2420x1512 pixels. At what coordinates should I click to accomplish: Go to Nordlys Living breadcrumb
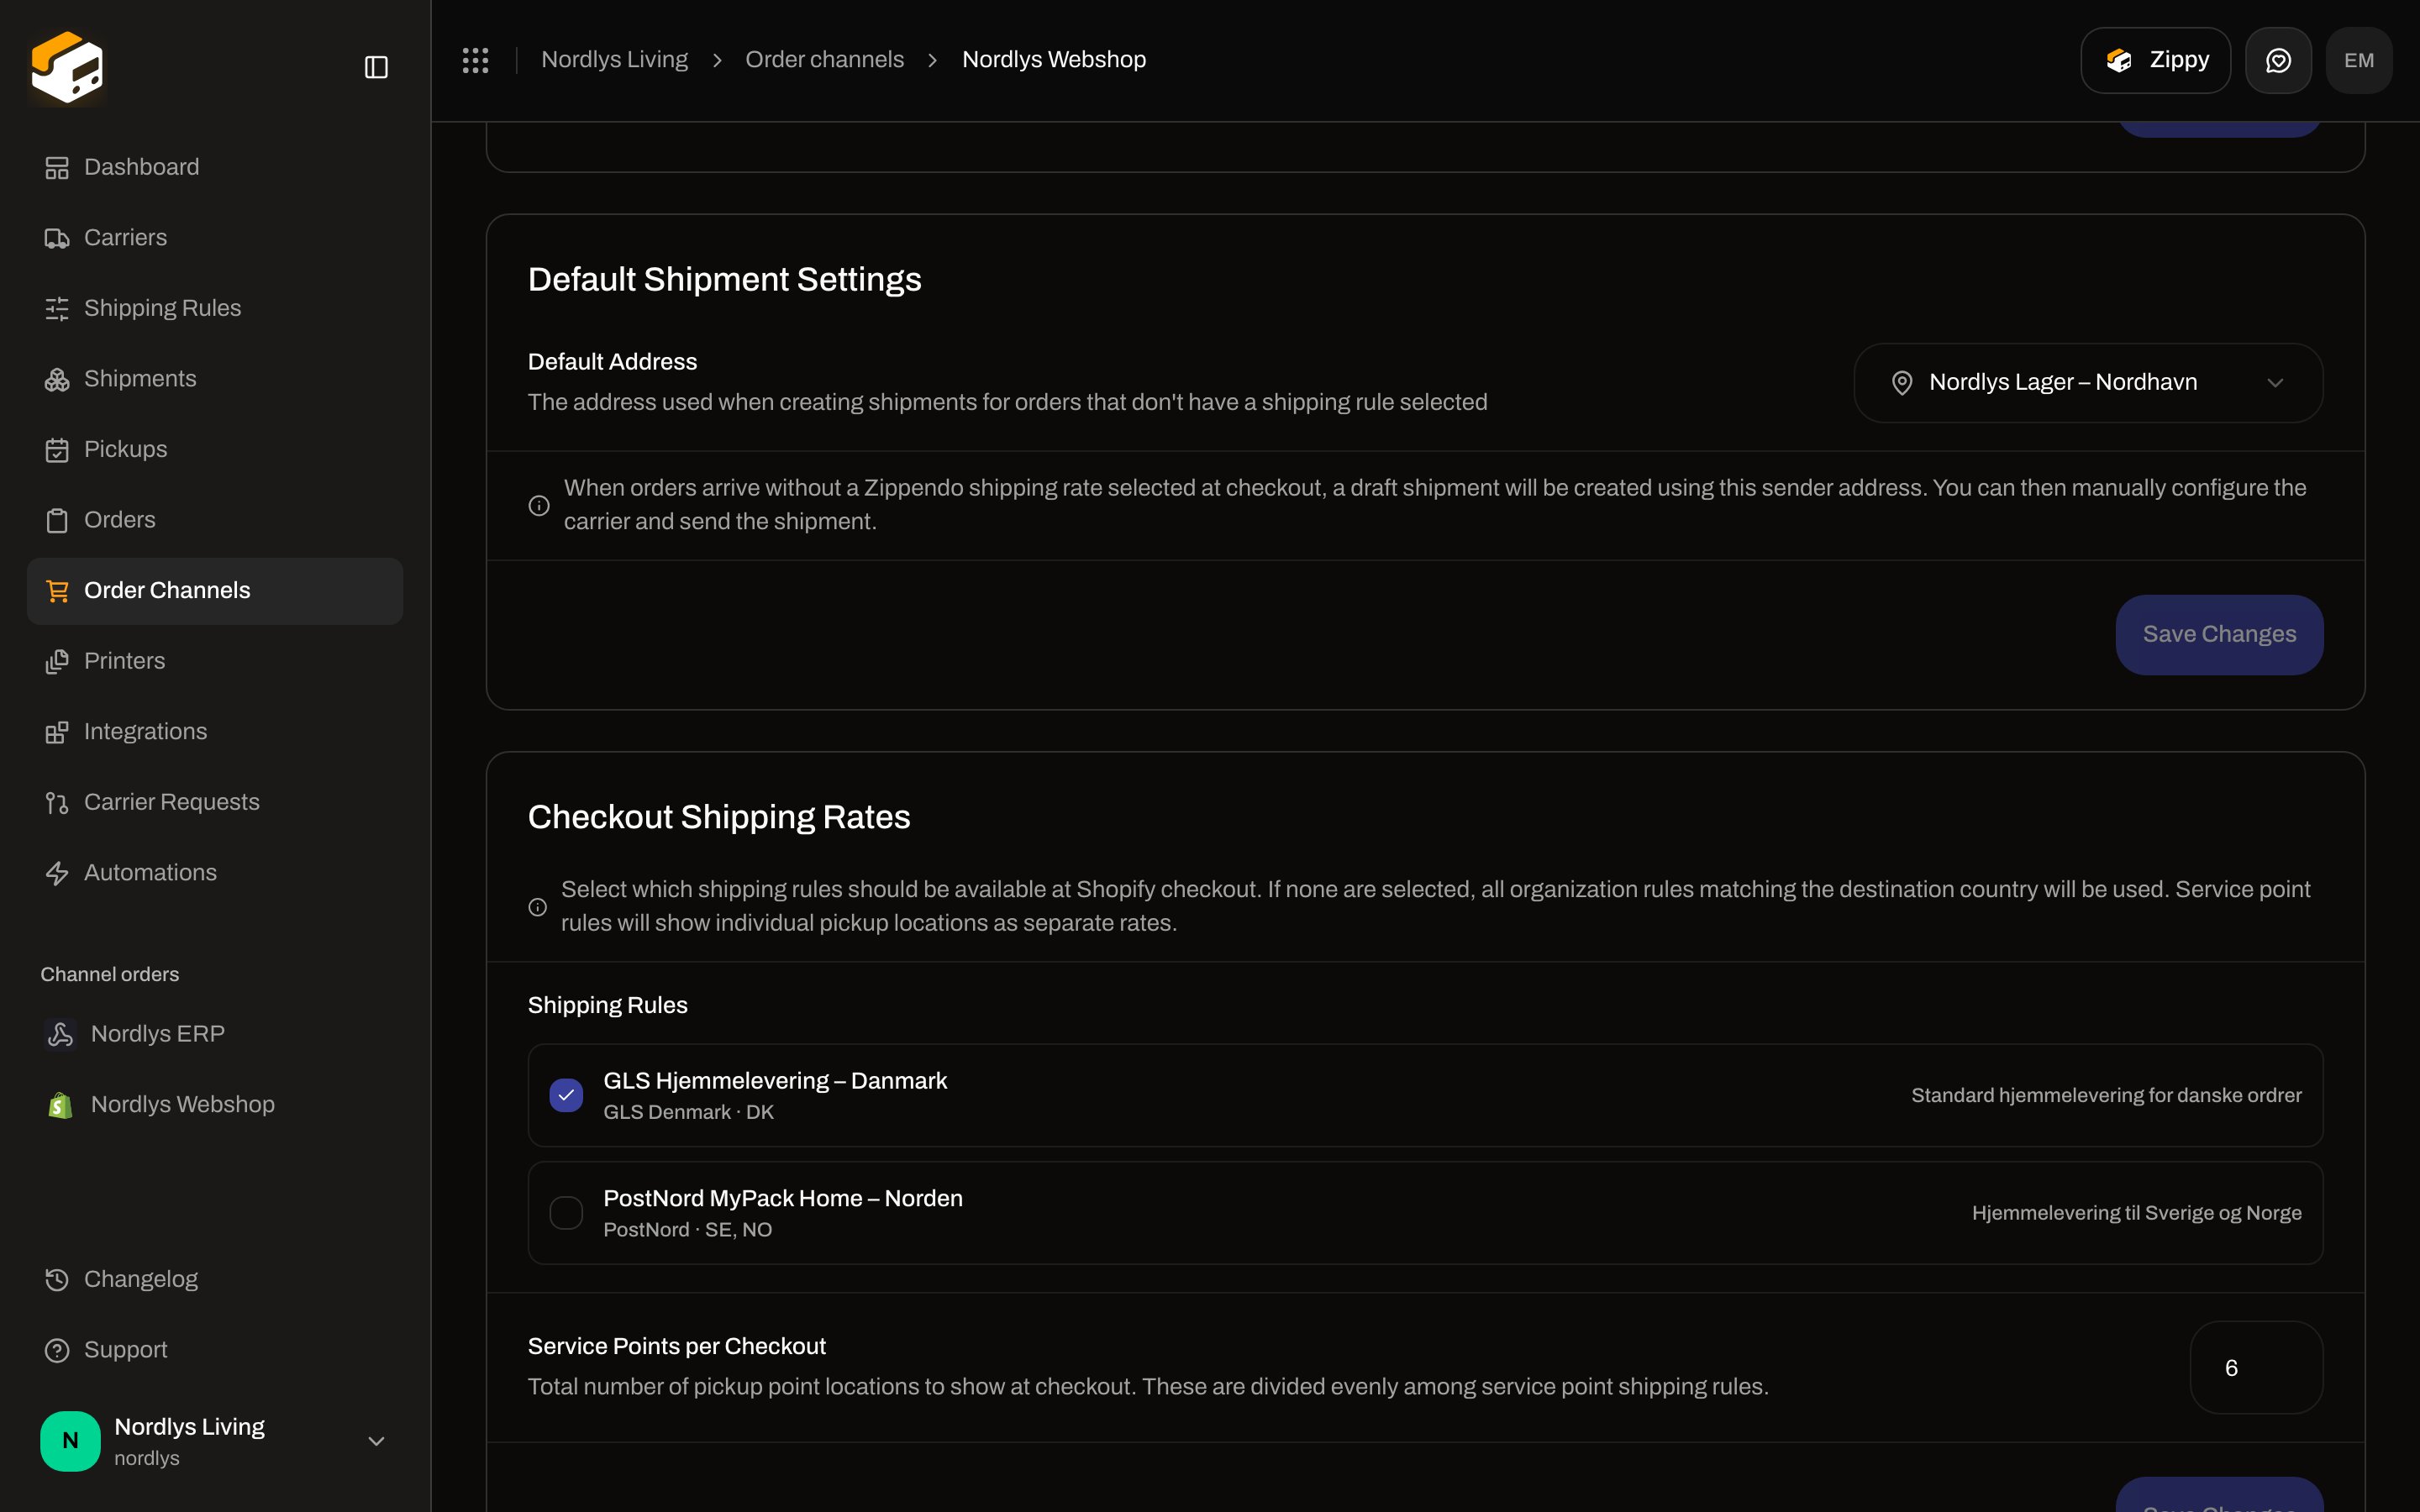[x=614, y=60]
